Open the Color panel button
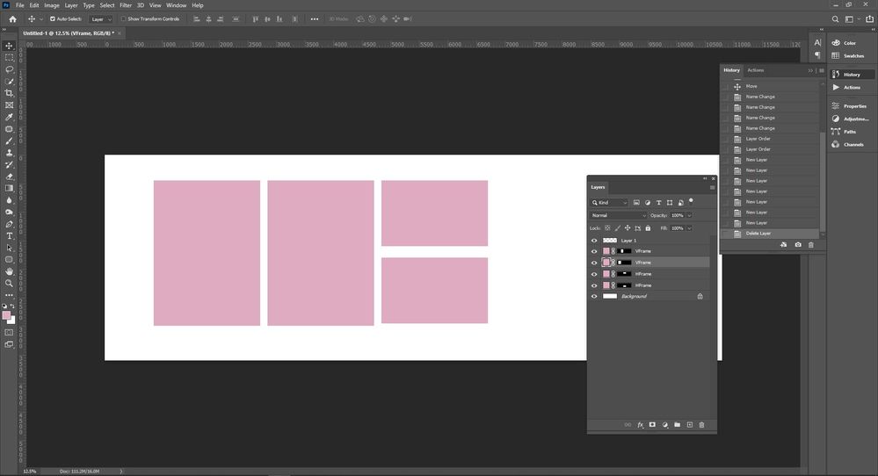 850,43
